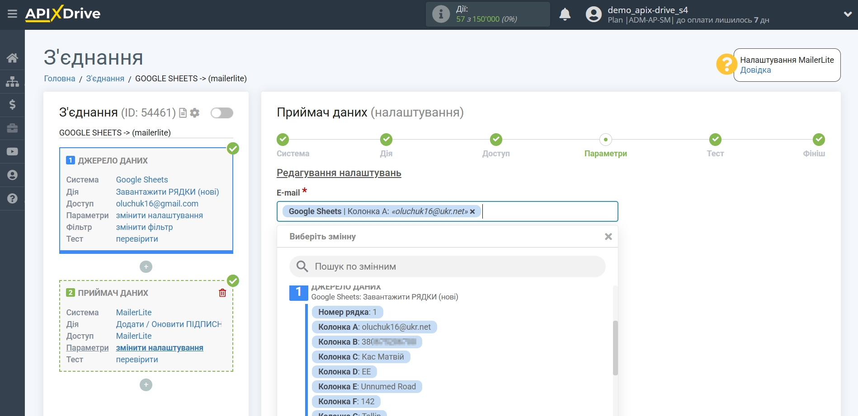Image resolution: width=858 pixels, height=416 pixels.
Task: Select variable Колонка F: 142
Action: tap(346, 402)
